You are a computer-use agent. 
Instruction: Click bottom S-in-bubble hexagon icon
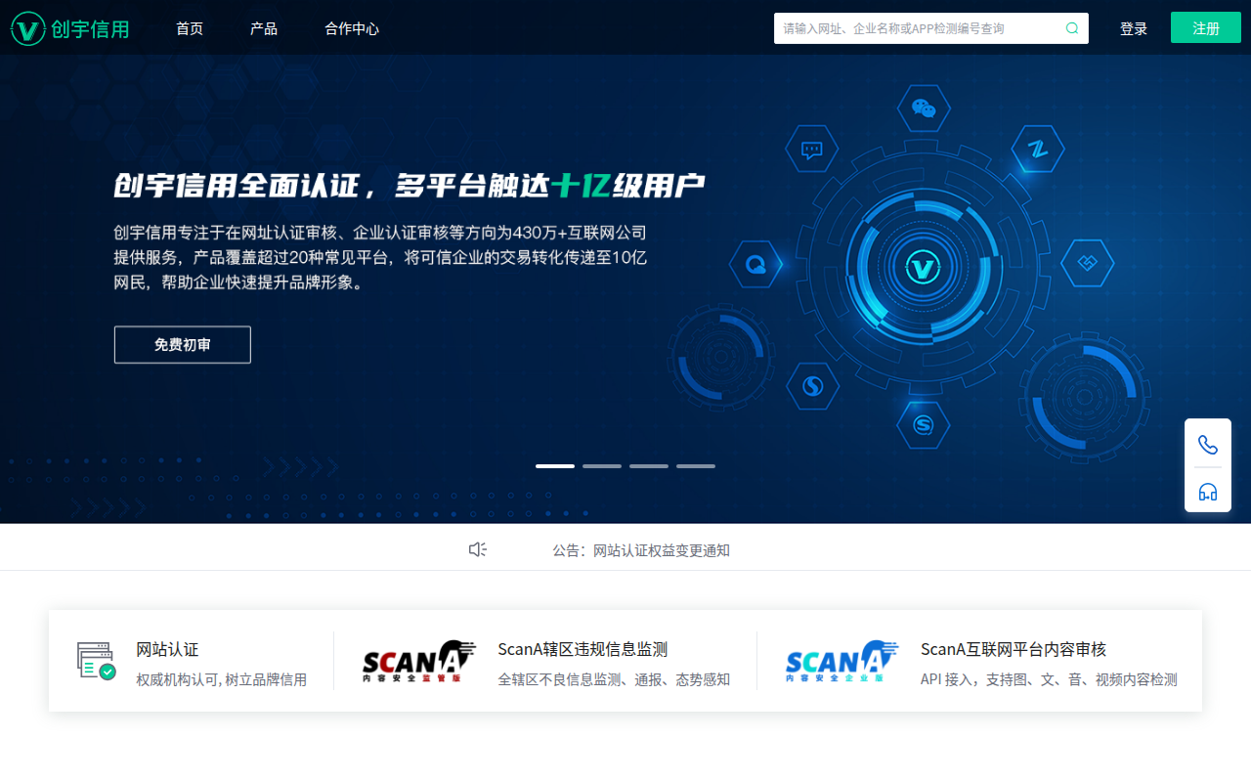pos(924,425)
